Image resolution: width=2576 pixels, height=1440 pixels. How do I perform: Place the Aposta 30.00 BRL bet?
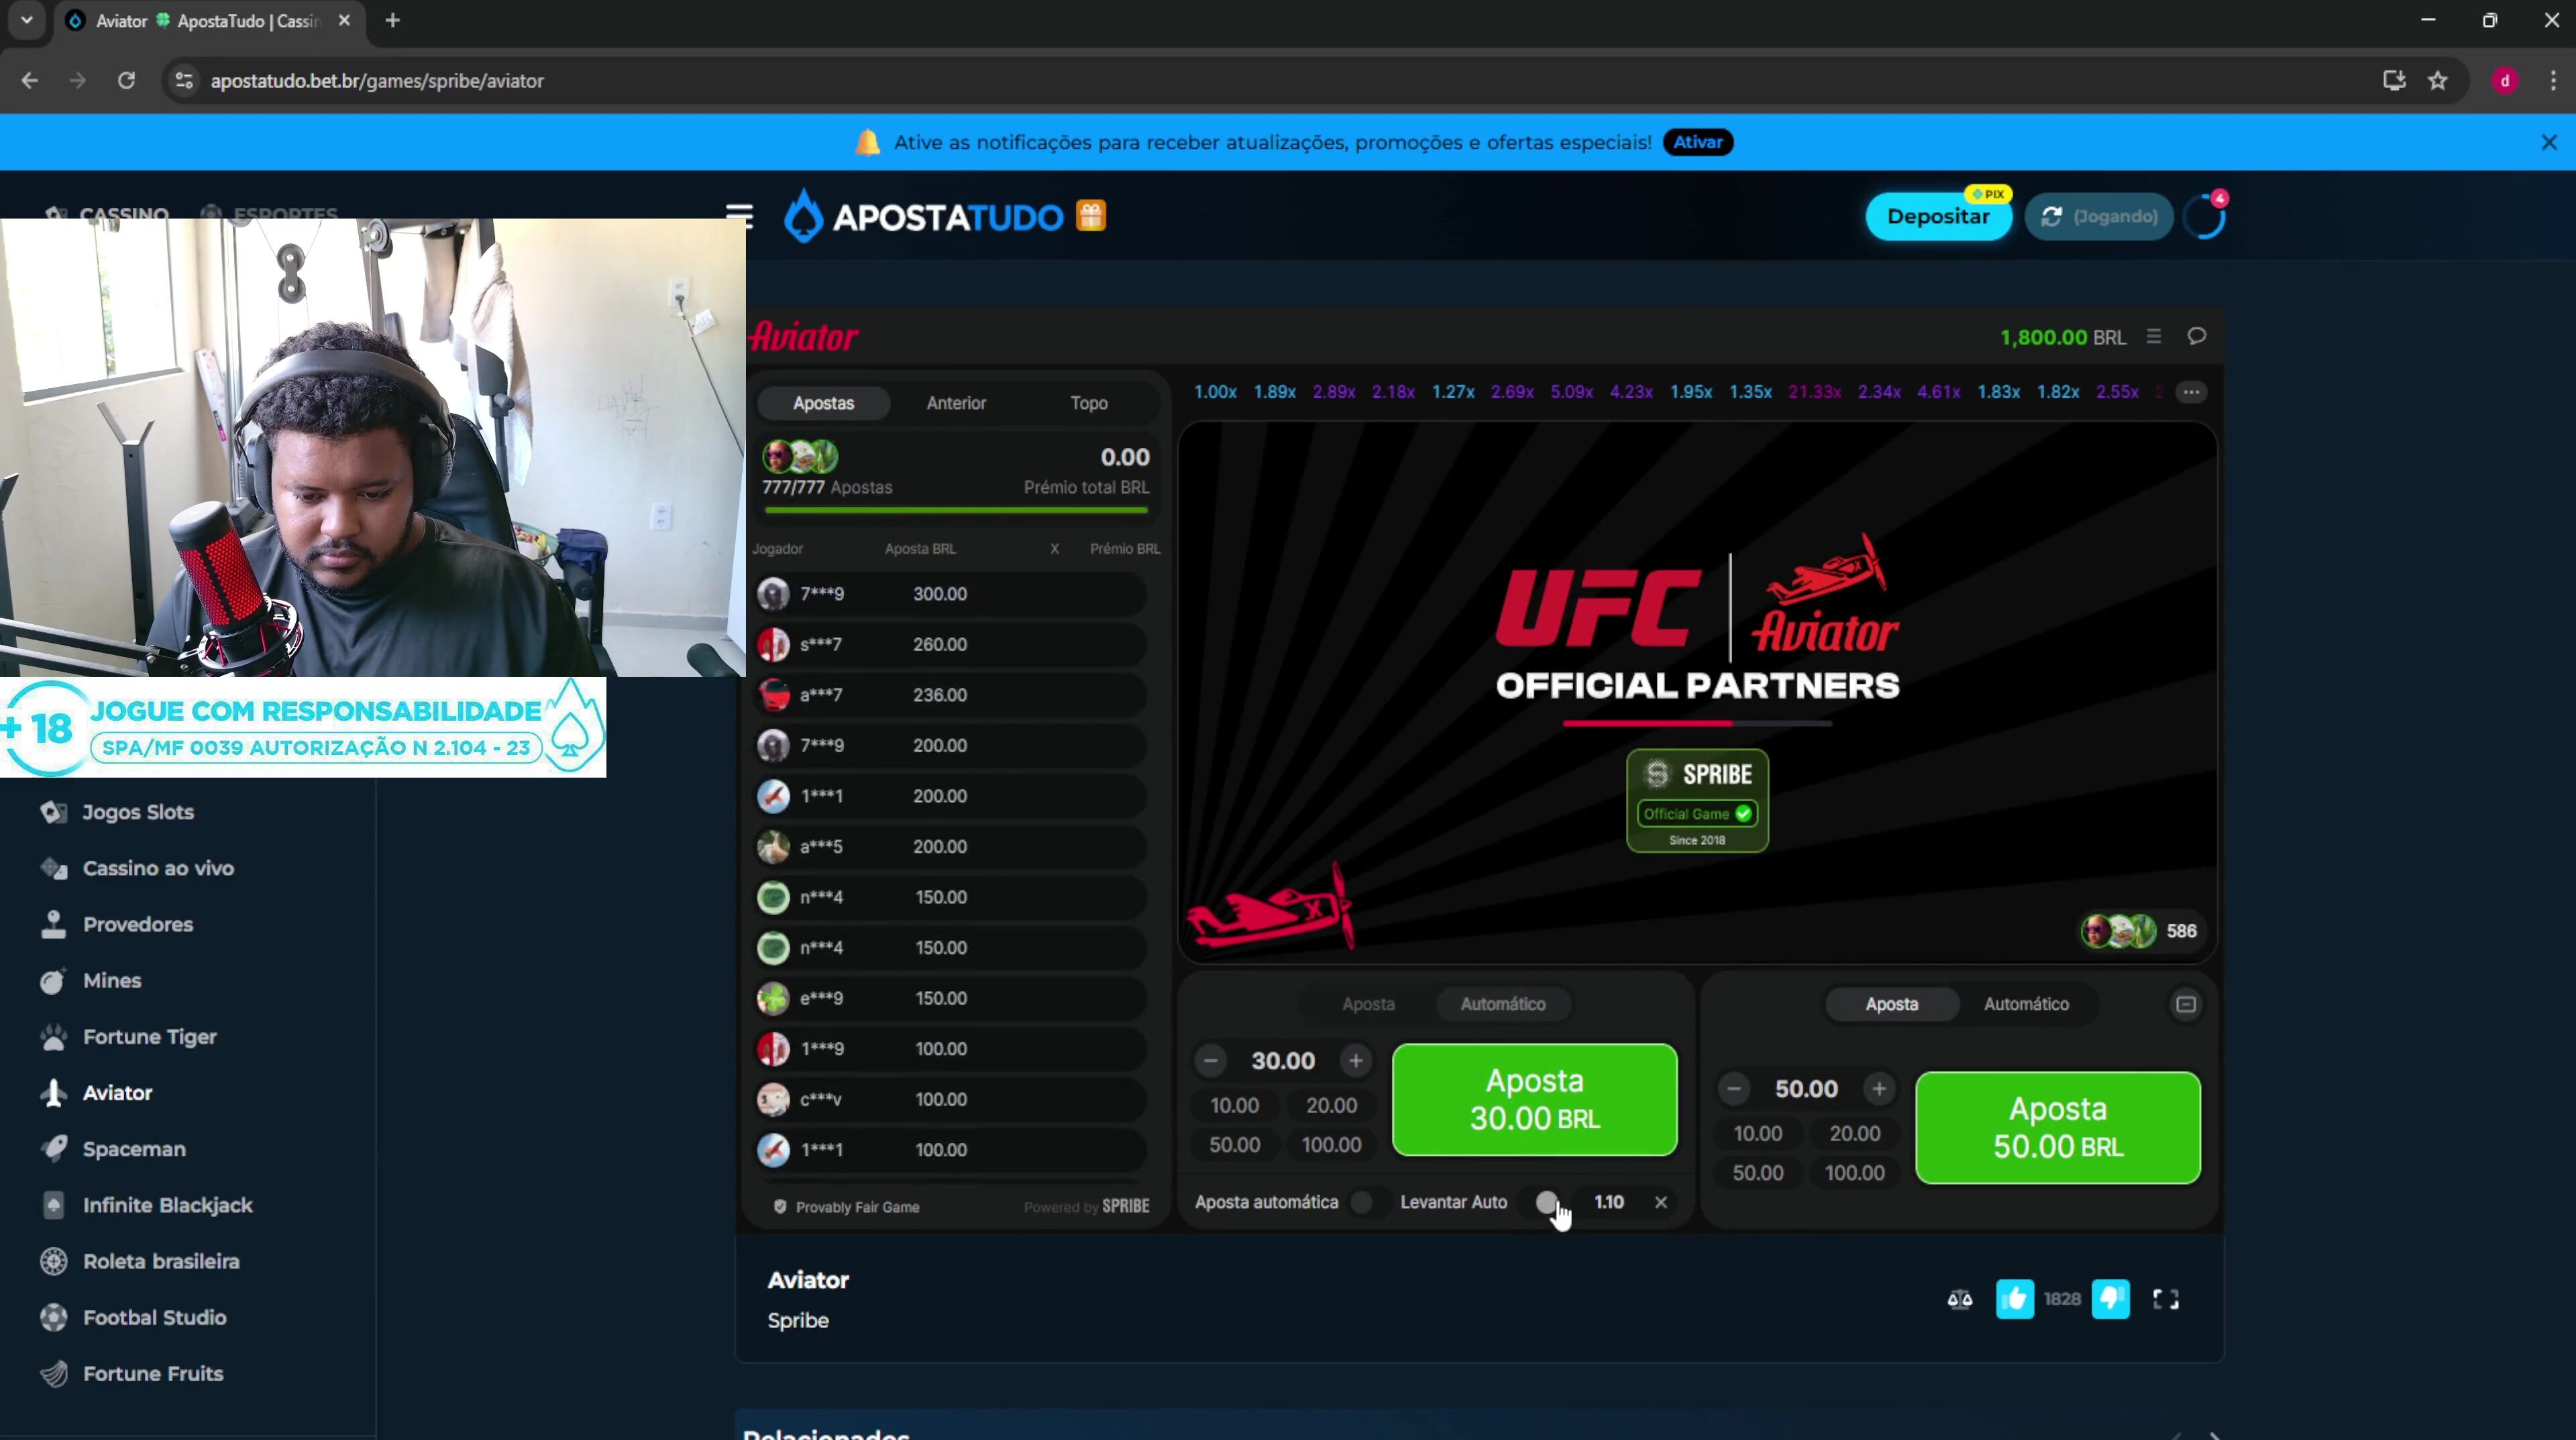(1534, 1099)
